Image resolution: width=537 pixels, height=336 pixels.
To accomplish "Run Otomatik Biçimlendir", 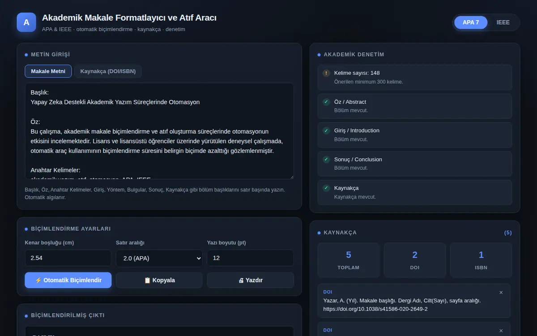I will (68, 280).
